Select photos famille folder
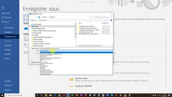Screen dimensions: 172x97 tap(38, 46)
